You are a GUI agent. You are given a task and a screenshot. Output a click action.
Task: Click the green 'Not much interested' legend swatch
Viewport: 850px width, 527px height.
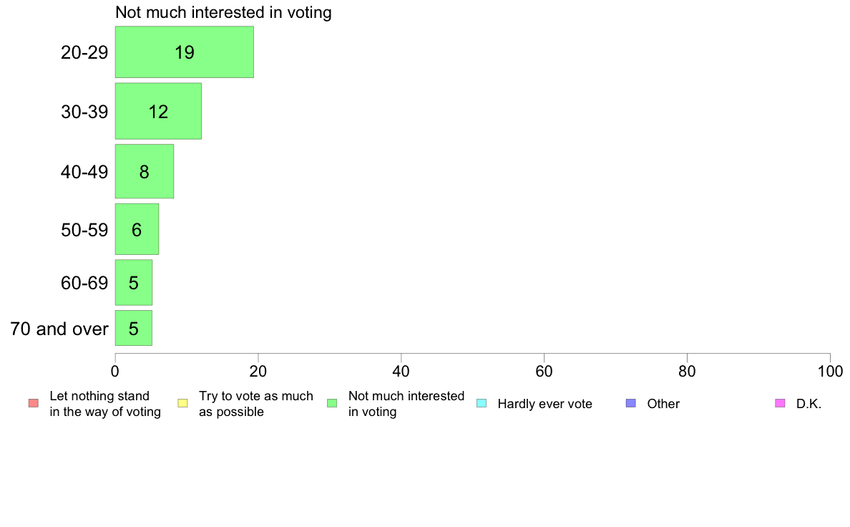[332, 403]
